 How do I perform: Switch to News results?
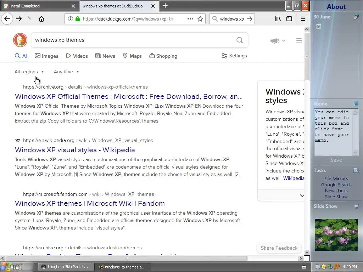coord(105,56)
